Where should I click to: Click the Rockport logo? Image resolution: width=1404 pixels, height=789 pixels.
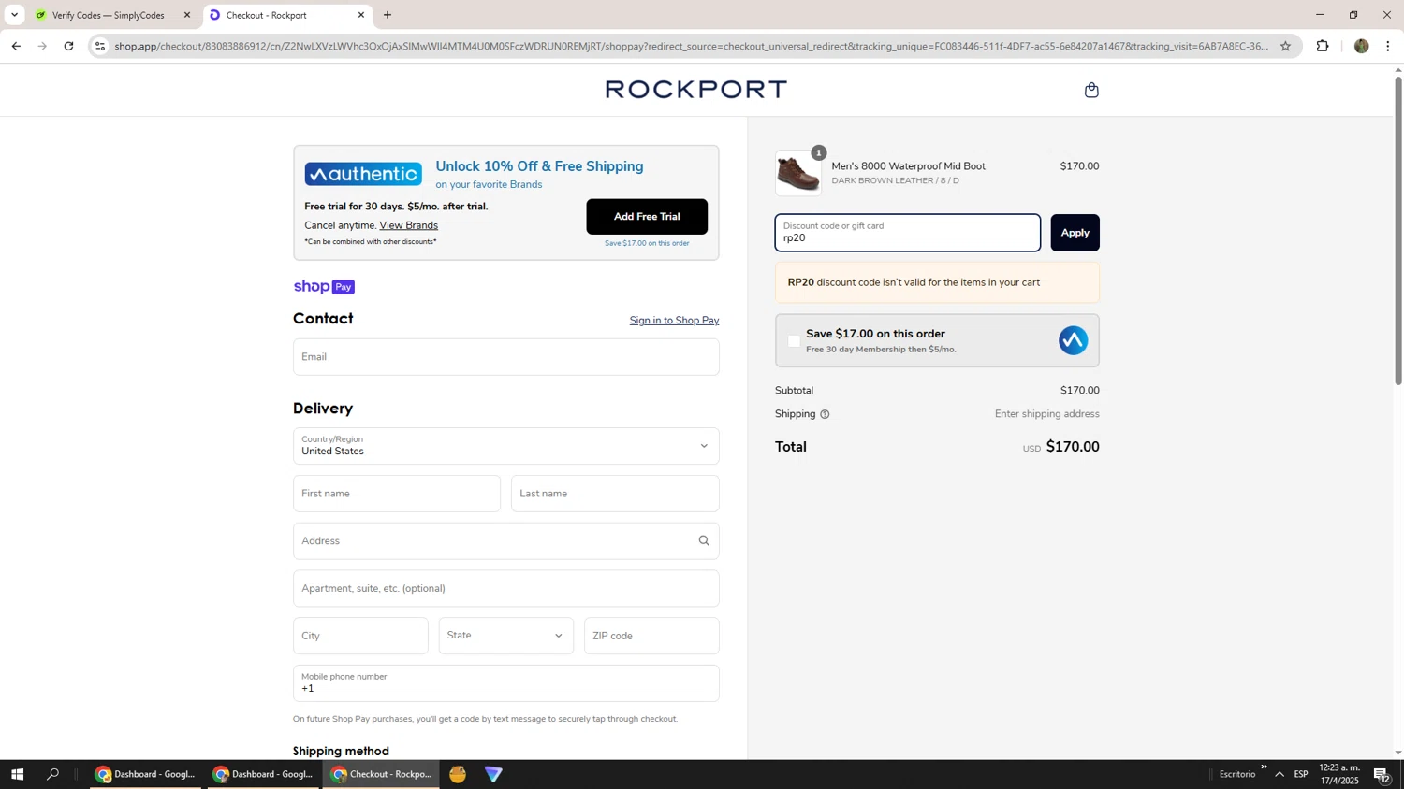(696, 89)
